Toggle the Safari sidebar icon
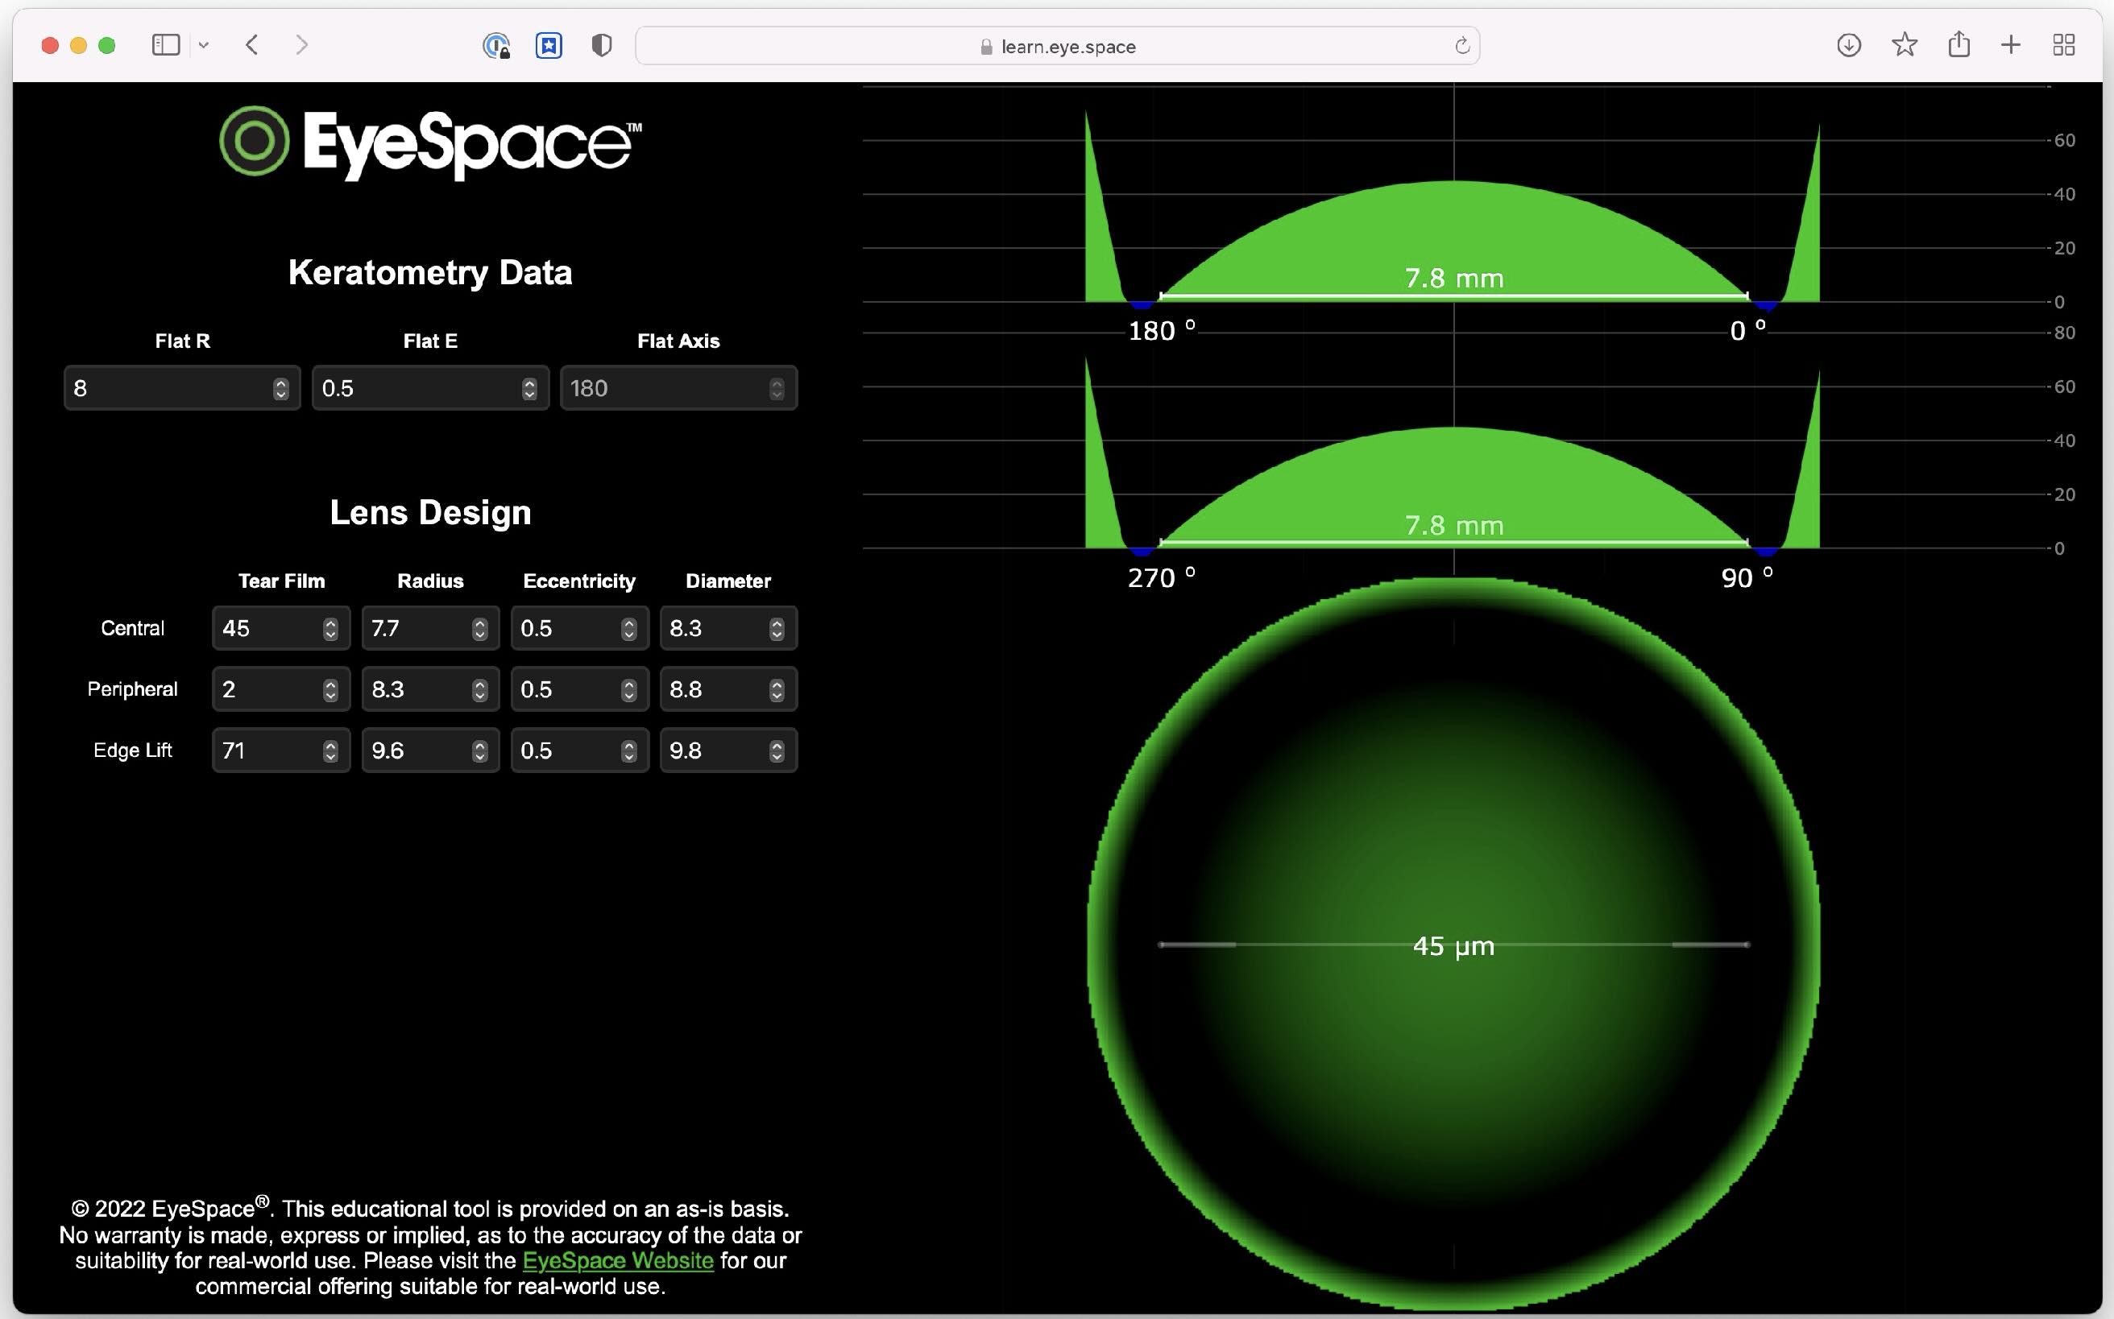Viewport: 2114px width, 1319px height. click(166, 44)
